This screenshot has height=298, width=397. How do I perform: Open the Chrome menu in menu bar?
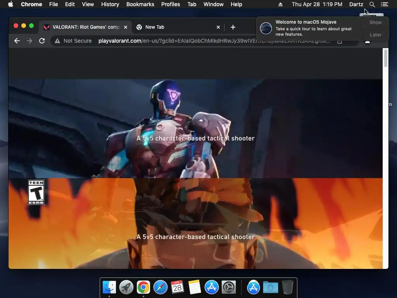point(31,4)
